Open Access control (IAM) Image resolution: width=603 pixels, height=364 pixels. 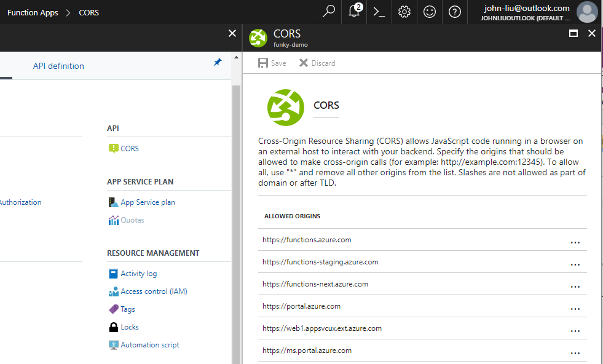[x=154, y=291]
